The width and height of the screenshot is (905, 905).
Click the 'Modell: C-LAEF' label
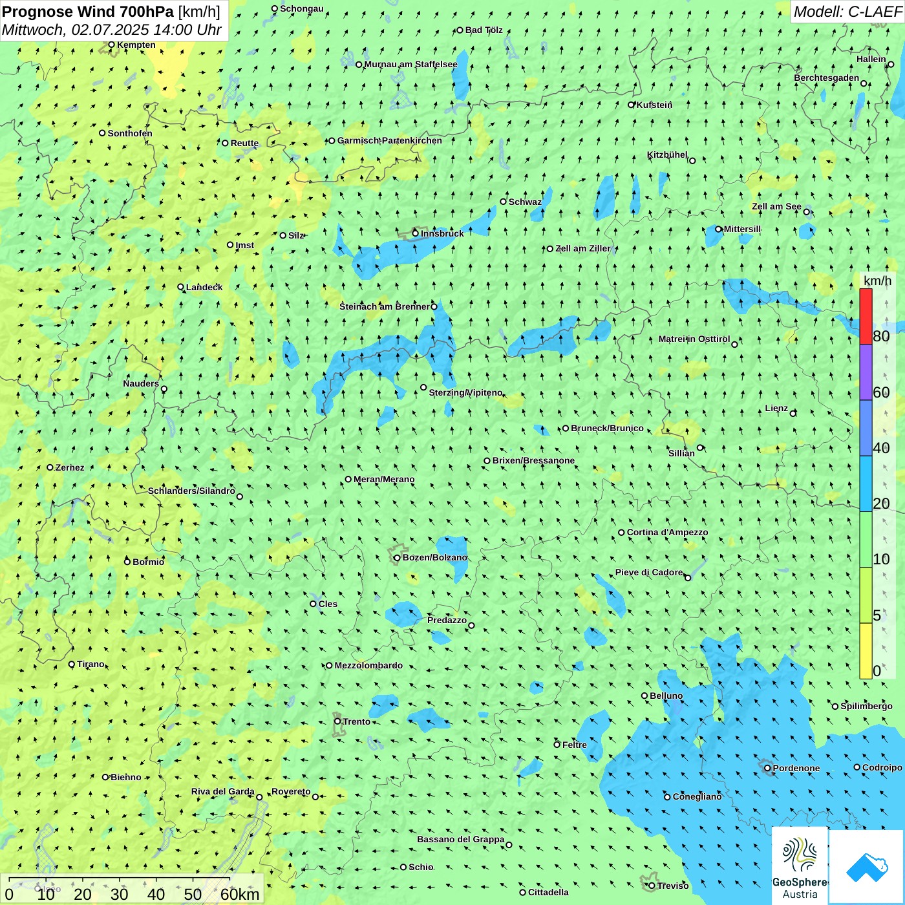click(x=847, y=11)
